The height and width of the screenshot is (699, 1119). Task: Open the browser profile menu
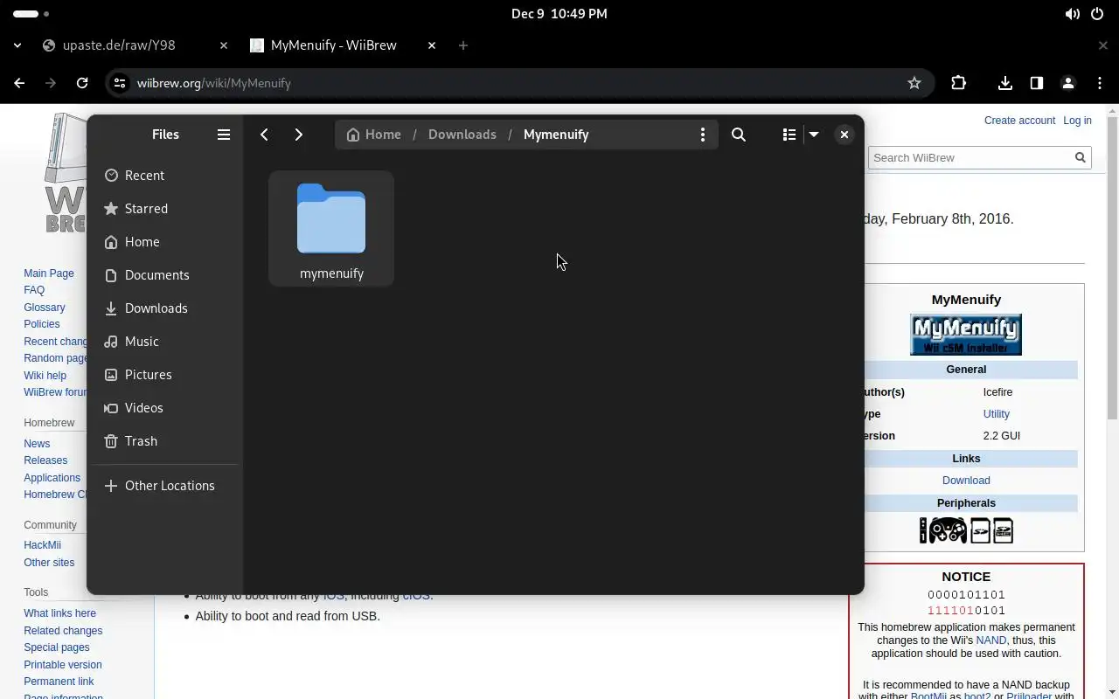[1068, 83]
